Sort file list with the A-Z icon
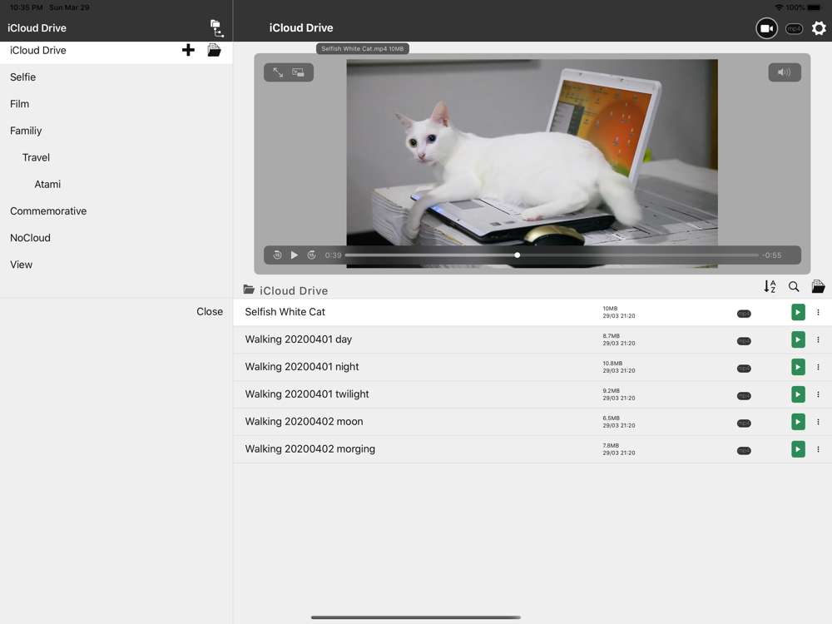This screenshot has width=832, height=624. coord(770,286)
